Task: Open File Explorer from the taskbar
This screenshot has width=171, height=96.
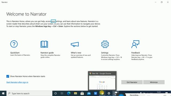Action: click(x=75, y=93)
